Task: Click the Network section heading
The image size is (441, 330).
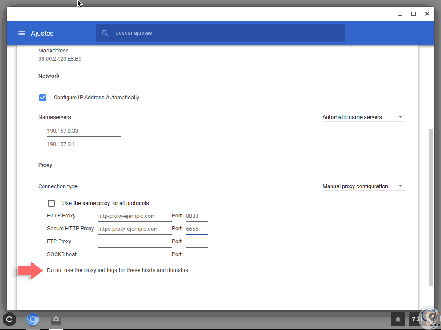Action: tap(49, 76)
